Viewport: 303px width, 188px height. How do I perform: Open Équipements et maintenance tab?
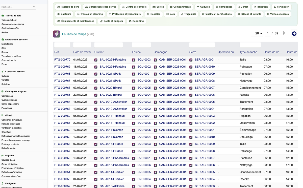click(75, 21)
